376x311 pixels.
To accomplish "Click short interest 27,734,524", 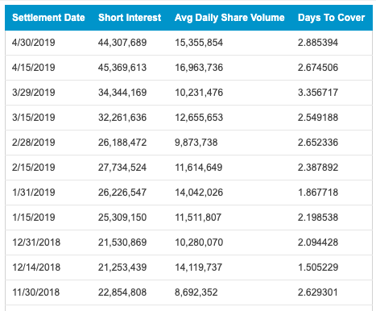I will click(122, 168).
